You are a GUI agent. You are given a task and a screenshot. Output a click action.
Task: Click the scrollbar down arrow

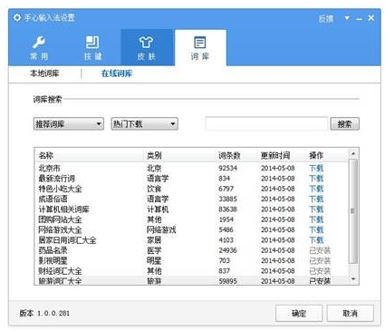(353, 279)
